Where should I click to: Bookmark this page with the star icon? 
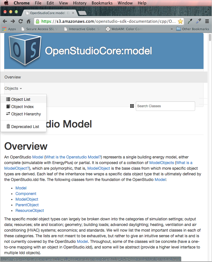pyautogui.click(x=180, y=21)
